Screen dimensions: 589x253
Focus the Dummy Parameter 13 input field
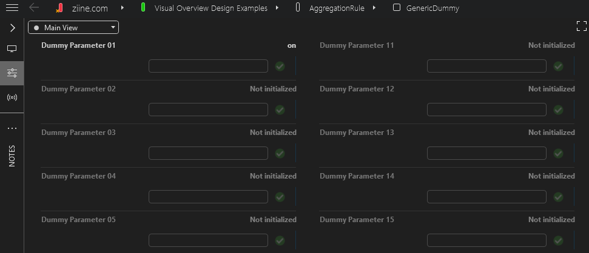(x=486, y=153)
